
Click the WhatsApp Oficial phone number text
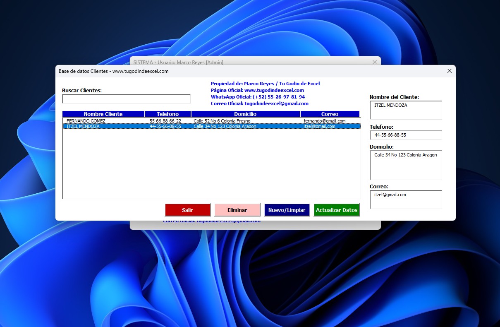pyautogui.click(x=258, y=97)
